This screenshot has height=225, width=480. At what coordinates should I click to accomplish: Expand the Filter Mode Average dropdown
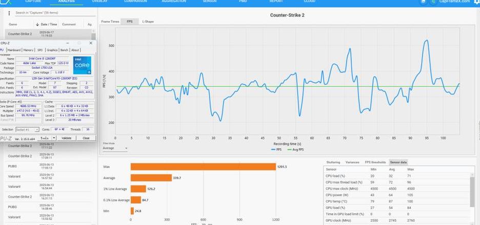click(x=115, y=148)
